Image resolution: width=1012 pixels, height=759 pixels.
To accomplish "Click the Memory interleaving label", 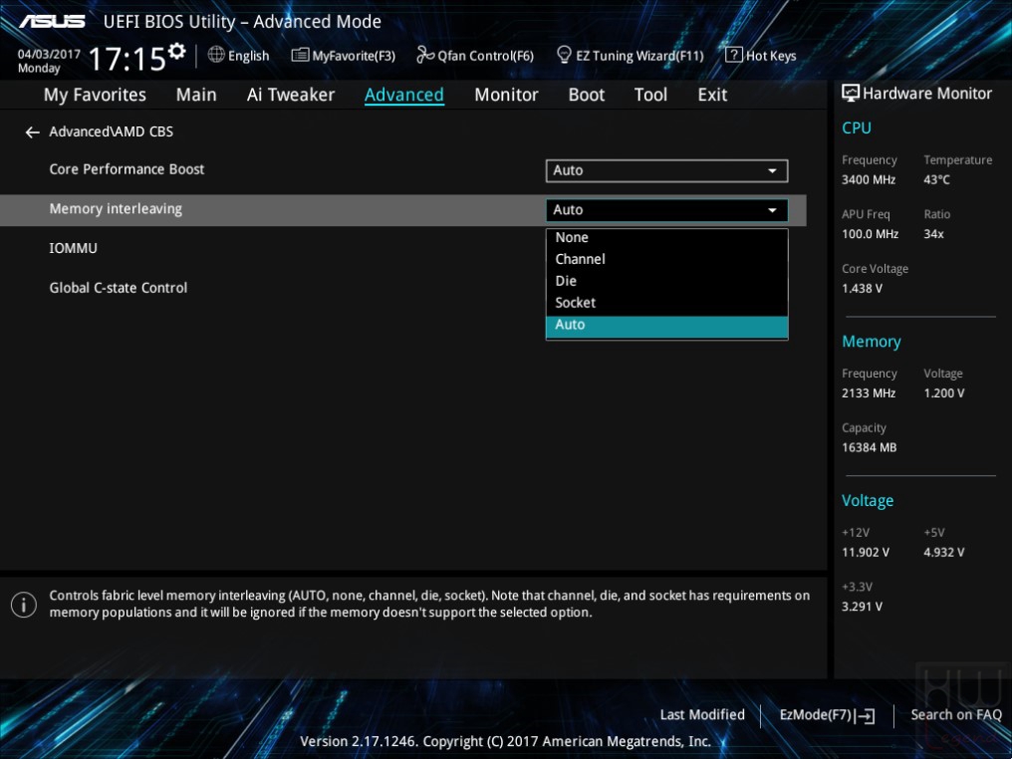I will pyautogui.click(x=116, y=209).
